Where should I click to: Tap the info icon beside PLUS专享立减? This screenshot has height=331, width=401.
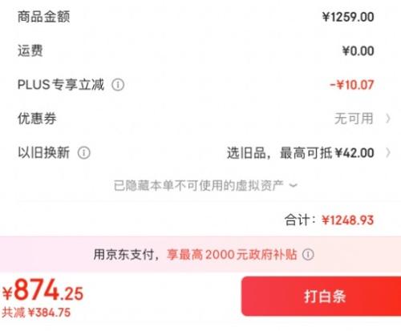point(118,85)
